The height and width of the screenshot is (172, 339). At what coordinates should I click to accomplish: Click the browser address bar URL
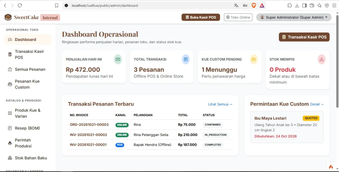(105, 5)
